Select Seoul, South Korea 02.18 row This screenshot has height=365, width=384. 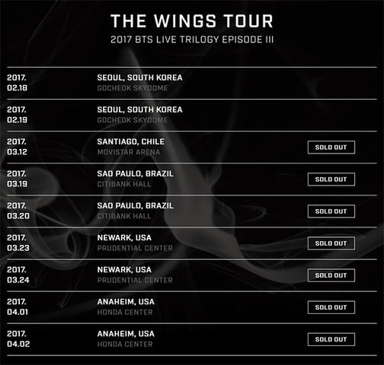pos(192,83)
